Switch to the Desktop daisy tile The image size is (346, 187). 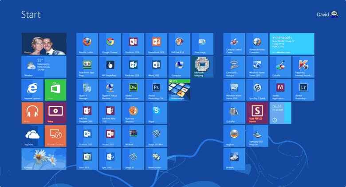coord(44,159)
